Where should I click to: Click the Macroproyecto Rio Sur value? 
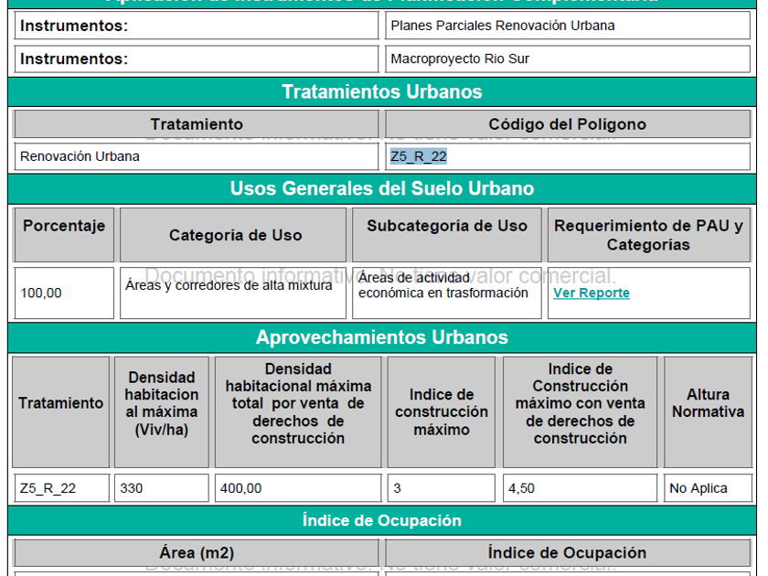tap(568, 59)
